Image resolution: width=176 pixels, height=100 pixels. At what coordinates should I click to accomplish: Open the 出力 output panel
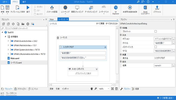[x=2, y=93]
